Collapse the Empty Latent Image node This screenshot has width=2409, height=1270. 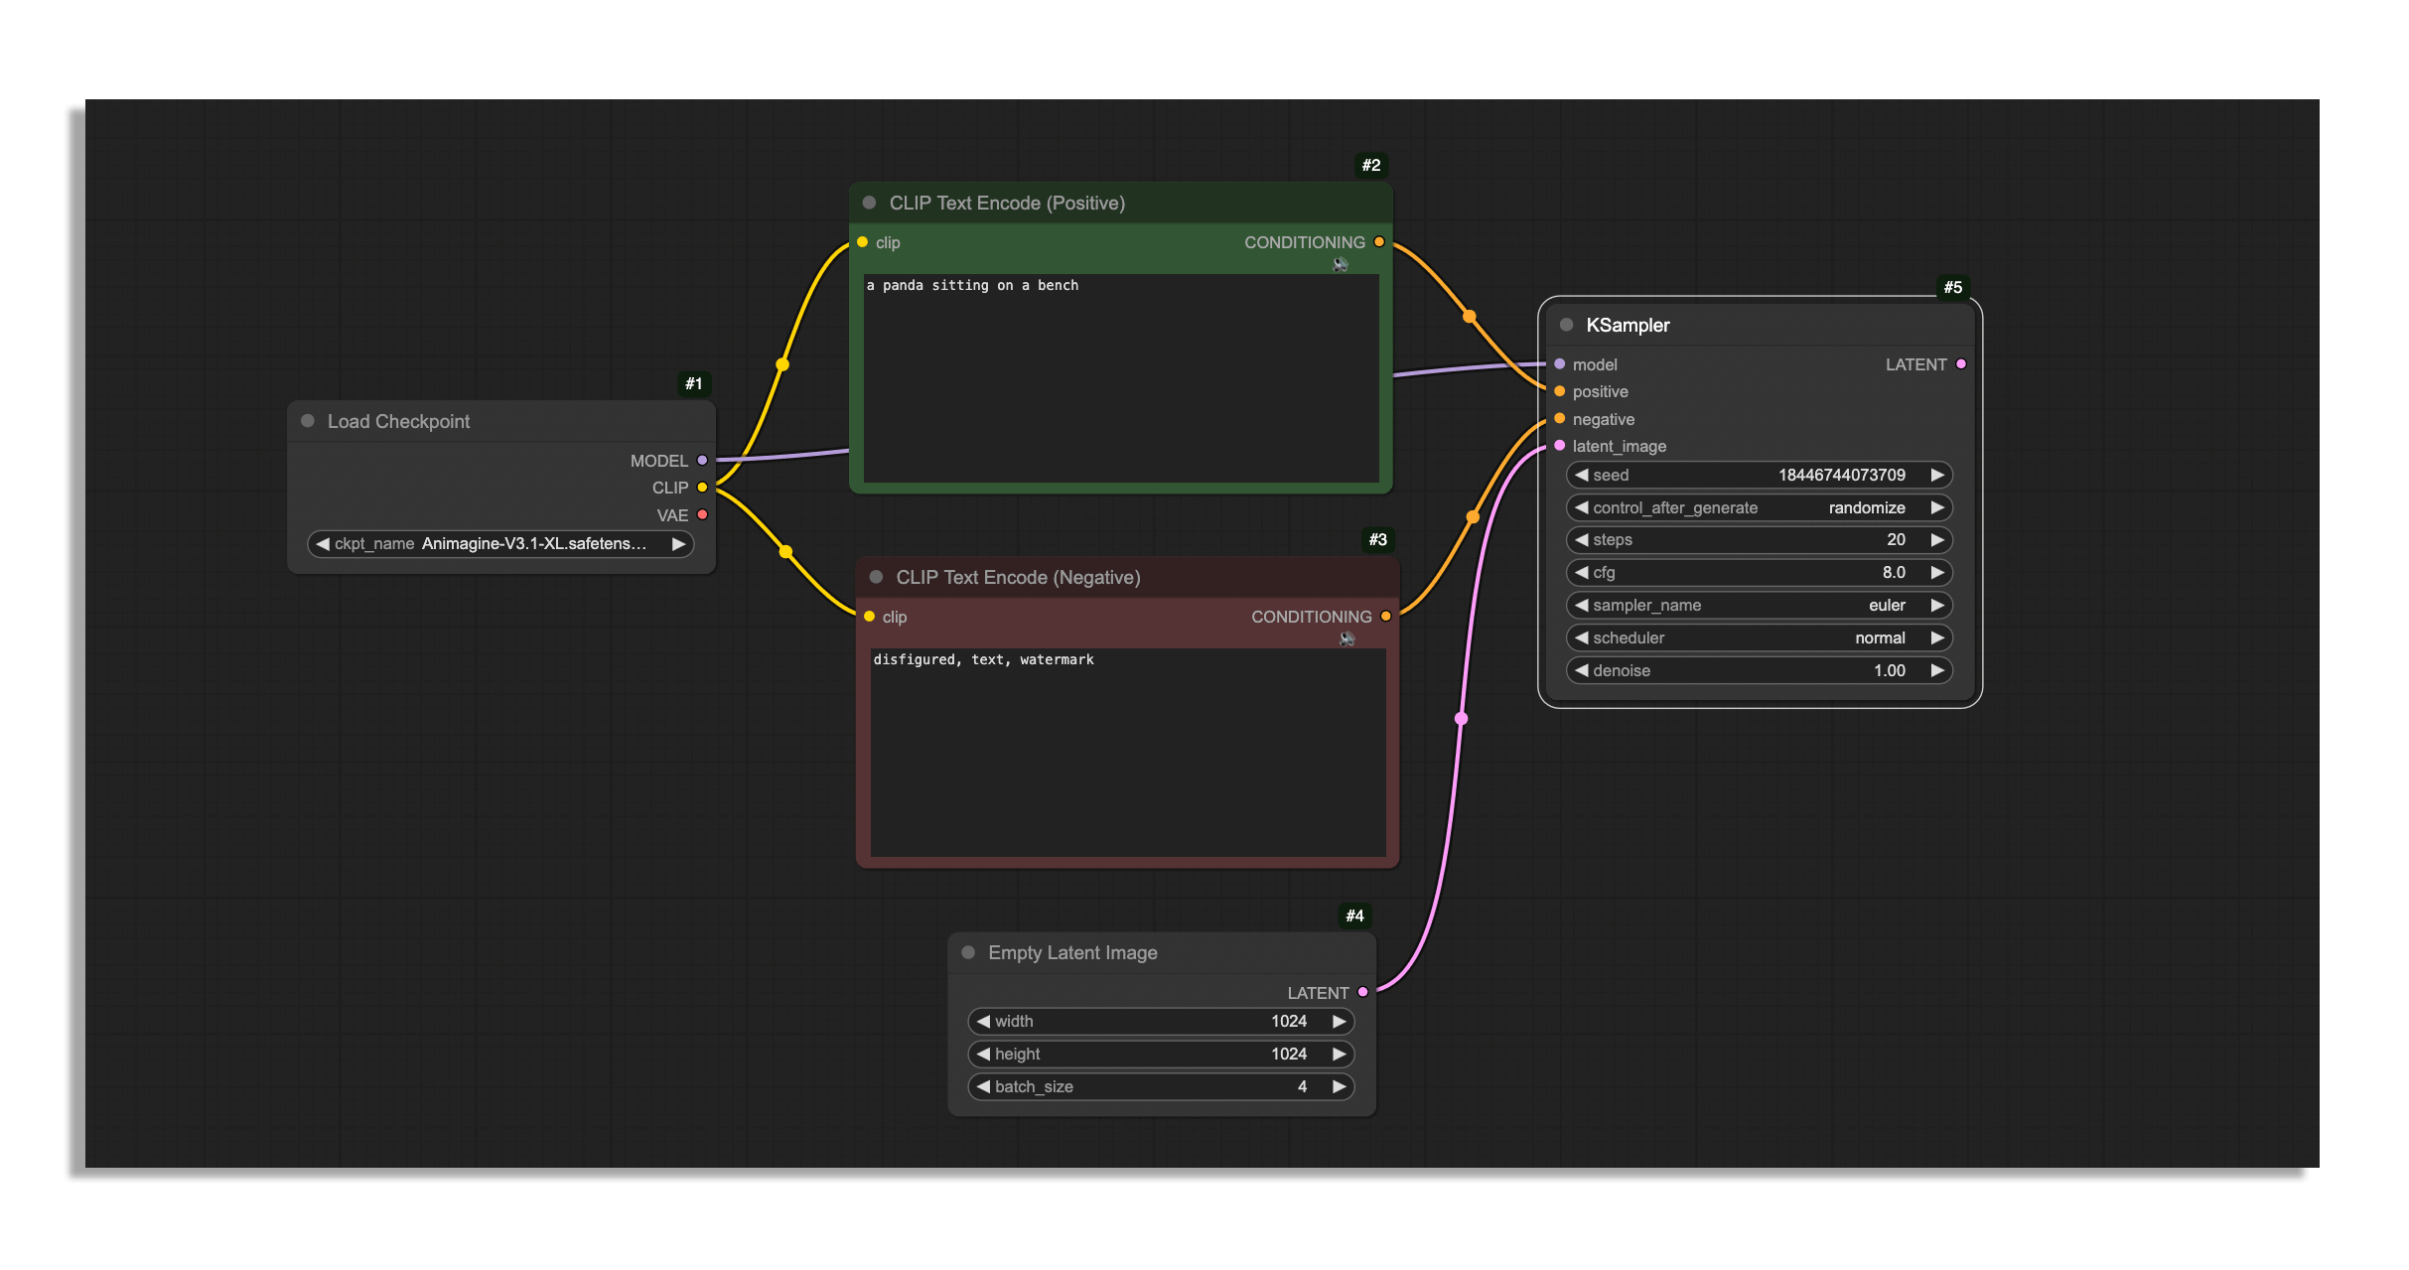(968, 952)
